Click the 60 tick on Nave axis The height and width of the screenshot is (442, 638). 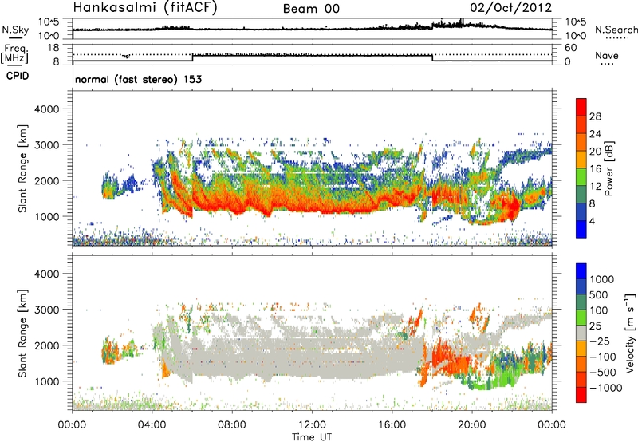(571, 48)
